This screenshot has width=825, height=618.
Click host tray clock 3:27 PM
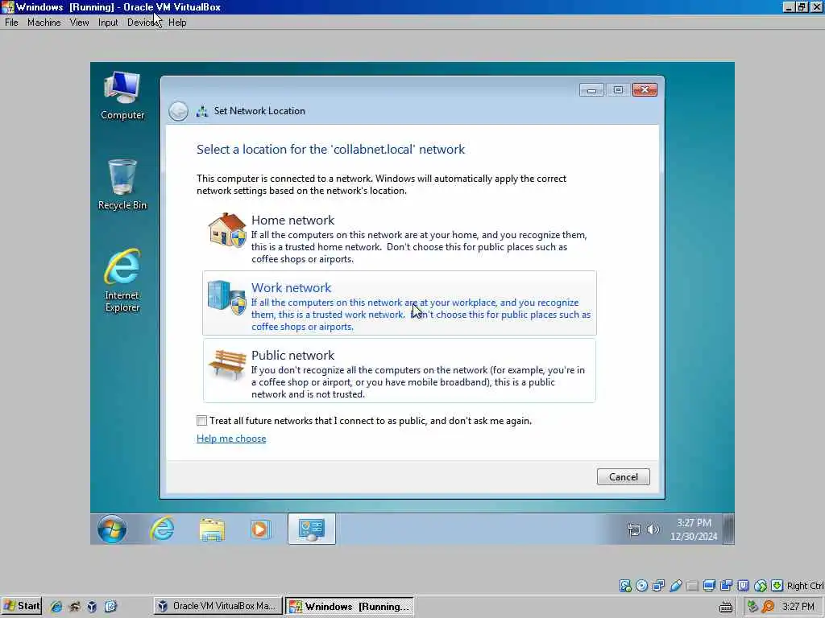(798, 607)
